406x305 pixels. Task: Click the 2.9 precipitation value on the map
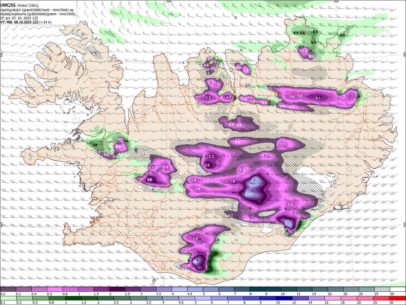(x=207, y=165)
